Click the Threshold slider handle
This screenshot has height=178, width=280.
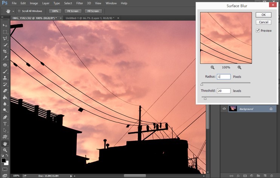click(x=205, y=98)
